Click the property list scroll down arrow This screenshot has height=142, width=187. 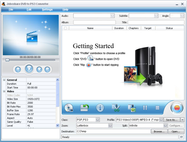(x=57, y=125)
